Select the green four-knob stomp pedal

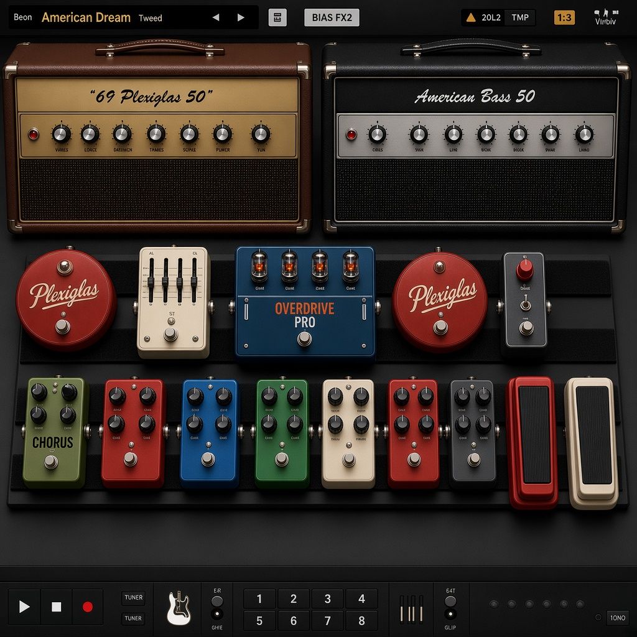coord(282,433)
